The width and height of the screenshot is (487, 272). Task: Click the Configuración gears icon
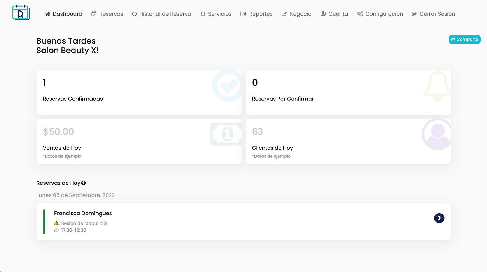360,14
